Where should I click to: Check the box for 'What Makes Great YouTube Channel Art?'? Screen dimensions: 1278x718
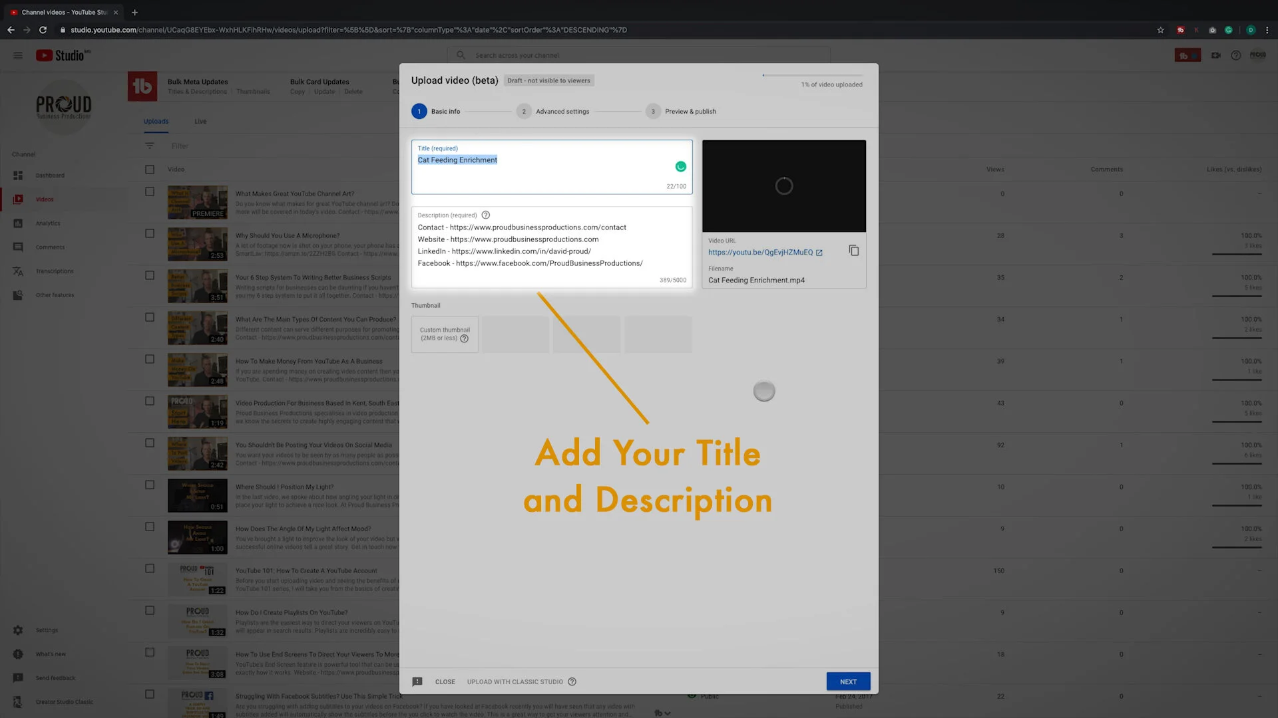click(x=150, y=191)
